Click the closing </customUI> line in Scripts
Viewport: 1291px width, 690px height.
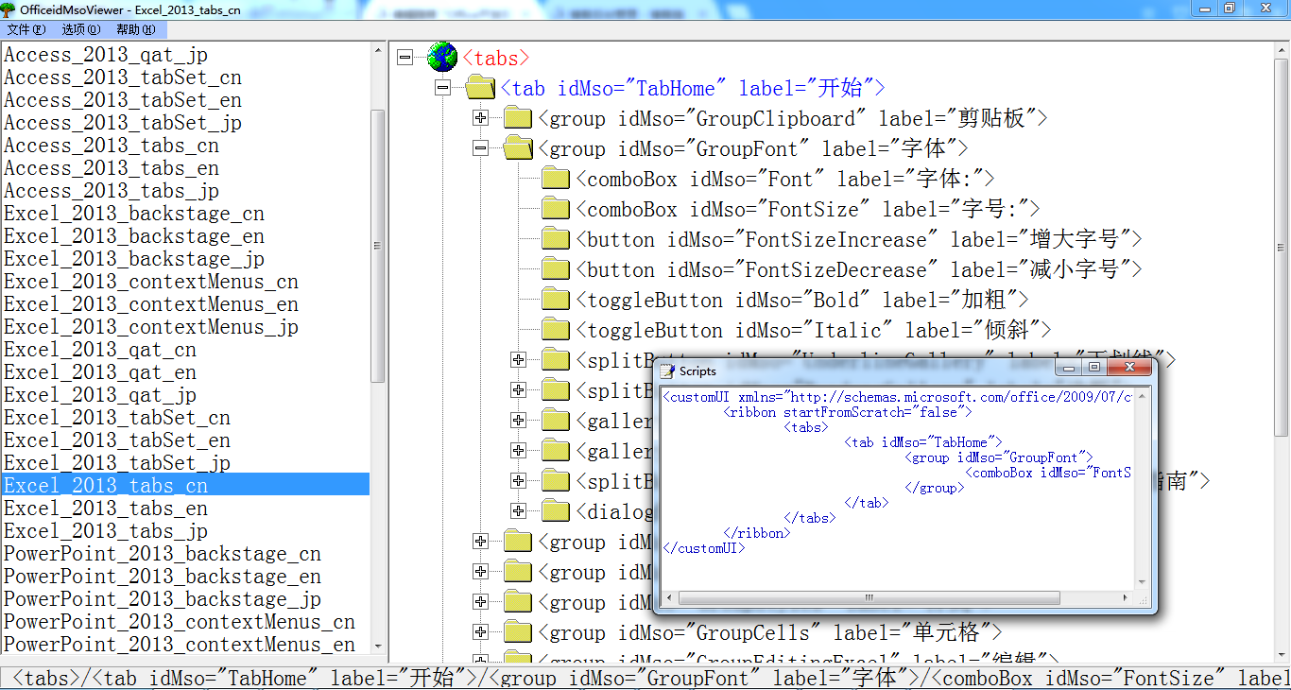[704, 548]
